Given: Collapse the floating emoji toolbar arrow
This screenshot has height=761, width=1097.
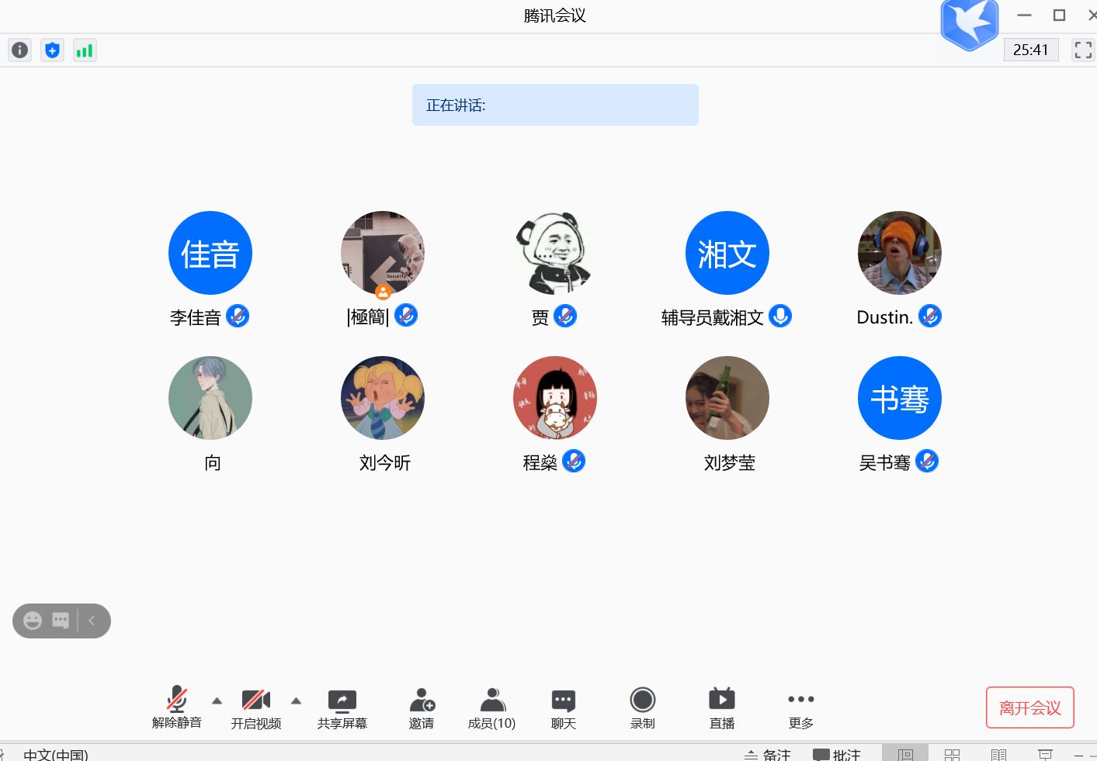Looking at the screenshot, I should point(92,621).
